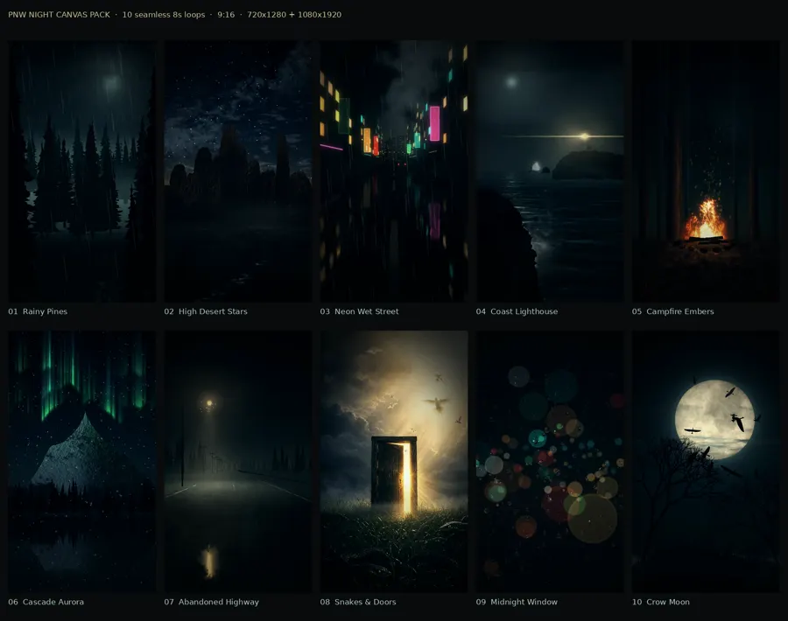788x621 pixels.
Task: Open the Campfire Embers thumbnail
Action: (x=706, y=171)
